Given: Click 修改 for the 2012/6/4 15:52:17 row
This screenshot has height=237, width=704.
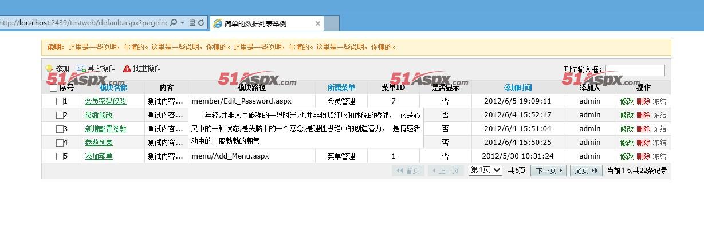Looking at the screenshot, I should pyautogui.click(x=627, y=115).
